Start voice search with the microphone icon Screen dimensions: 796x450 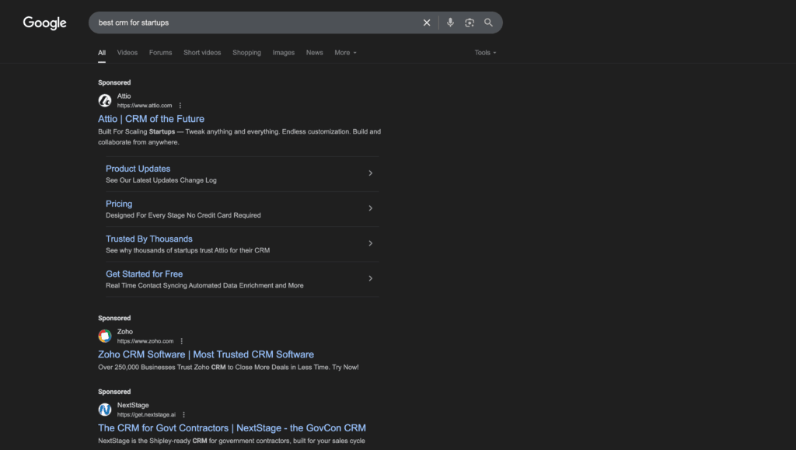point(450,23)
